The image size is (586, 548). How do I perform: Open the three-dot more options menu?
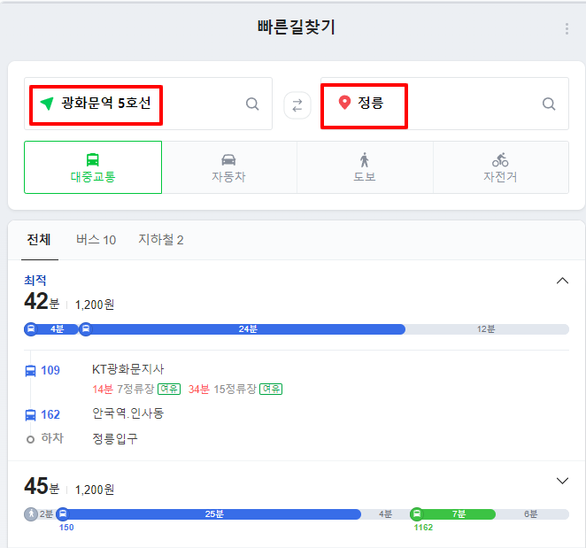point(567,29)
